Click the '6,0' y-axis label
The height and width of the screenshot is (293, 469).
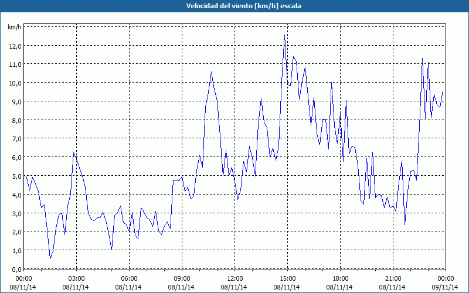tap(17, 158)
